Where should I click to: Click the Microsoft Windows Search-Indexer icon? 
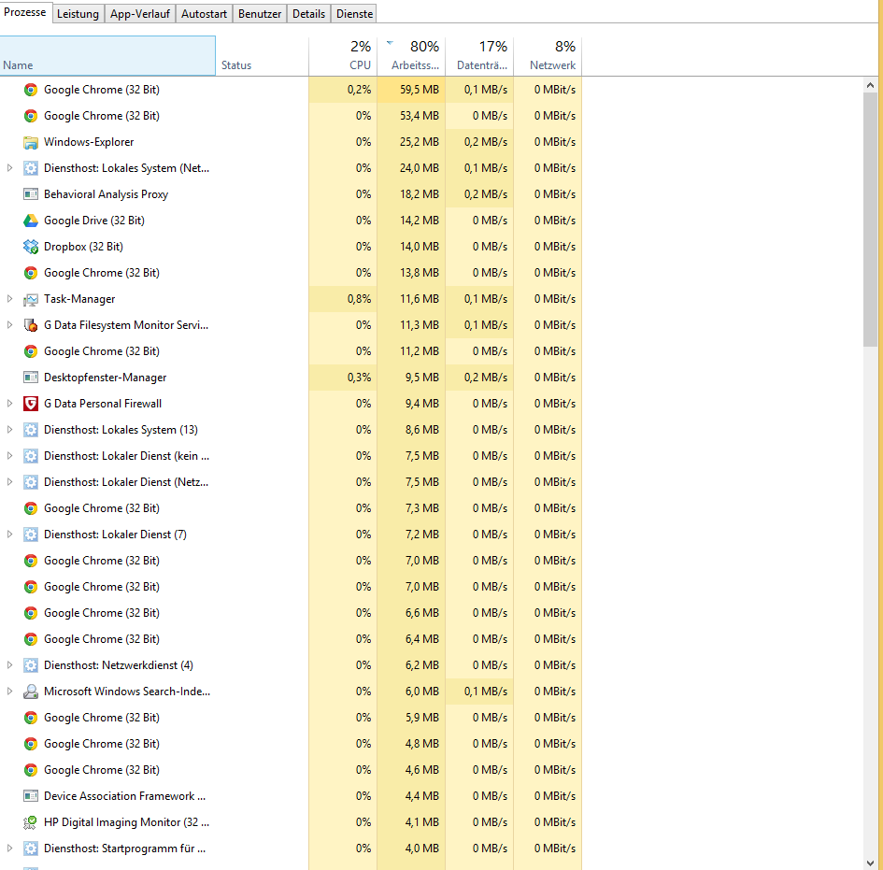[x=31, y=692]
